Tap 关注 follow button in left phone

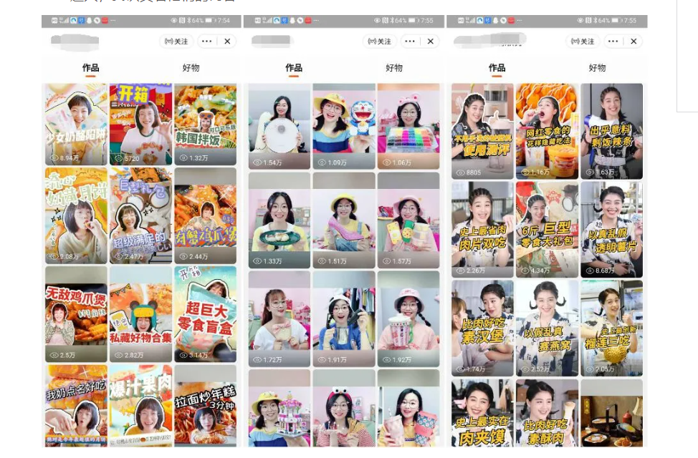pyautogui.click(x=176, y=42)
